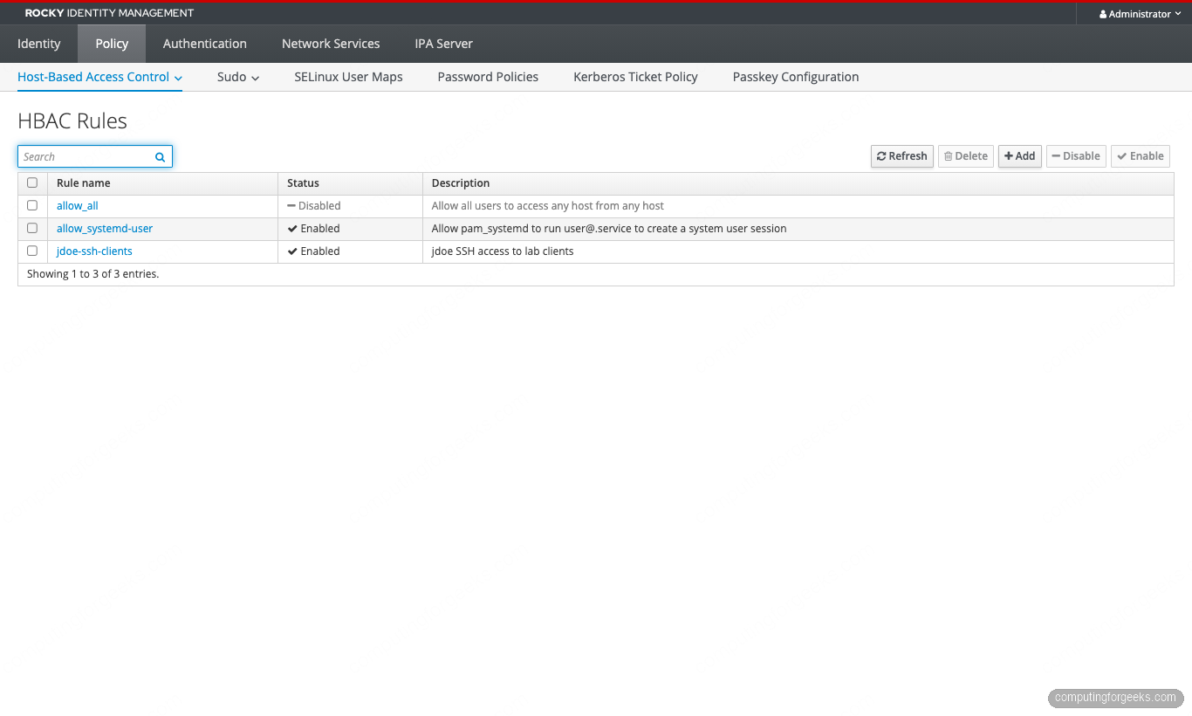Open the allow_all rule details
This screenshot has height=716, width=1192.
(77, 205)
